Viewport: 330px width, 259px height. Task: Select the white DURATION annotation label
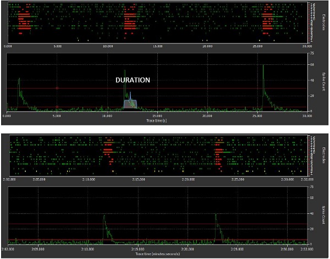(x=133, y=80)
